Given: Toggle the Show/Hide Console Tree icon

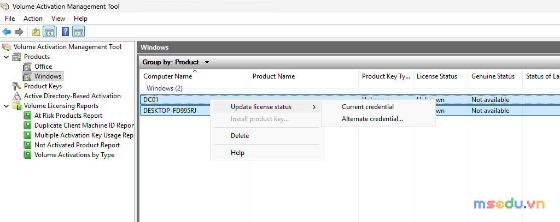Looking at the screenshot, I should click(x=49, y=32).
